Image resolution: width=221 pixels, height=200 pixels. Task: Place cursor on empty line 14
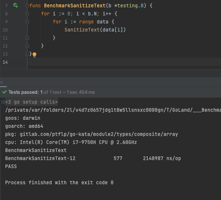[110, 62]
